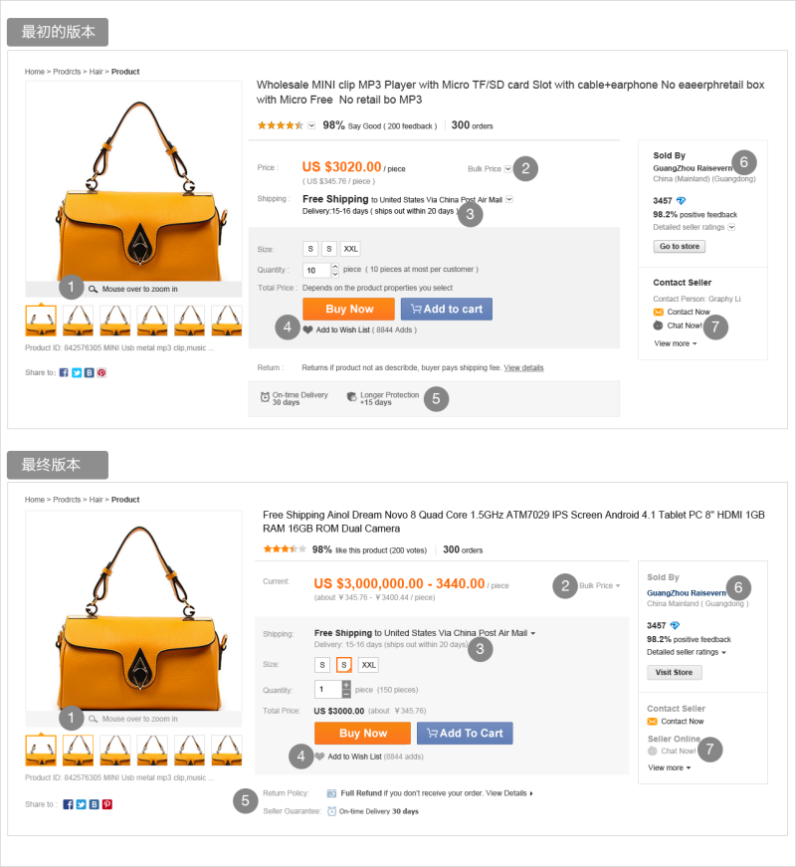Click Add To Cart in bottom version
Screen dimensions: 796x867
pos(465,734)
